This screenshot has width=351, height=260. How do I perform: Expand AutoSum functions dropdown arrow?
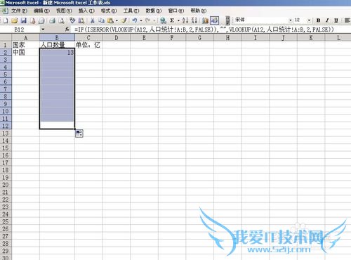tap(178, 20)
